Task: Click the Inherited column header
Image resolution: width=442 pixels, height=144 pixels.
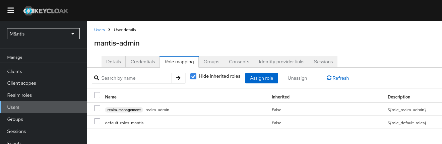Action: (280, 97)
